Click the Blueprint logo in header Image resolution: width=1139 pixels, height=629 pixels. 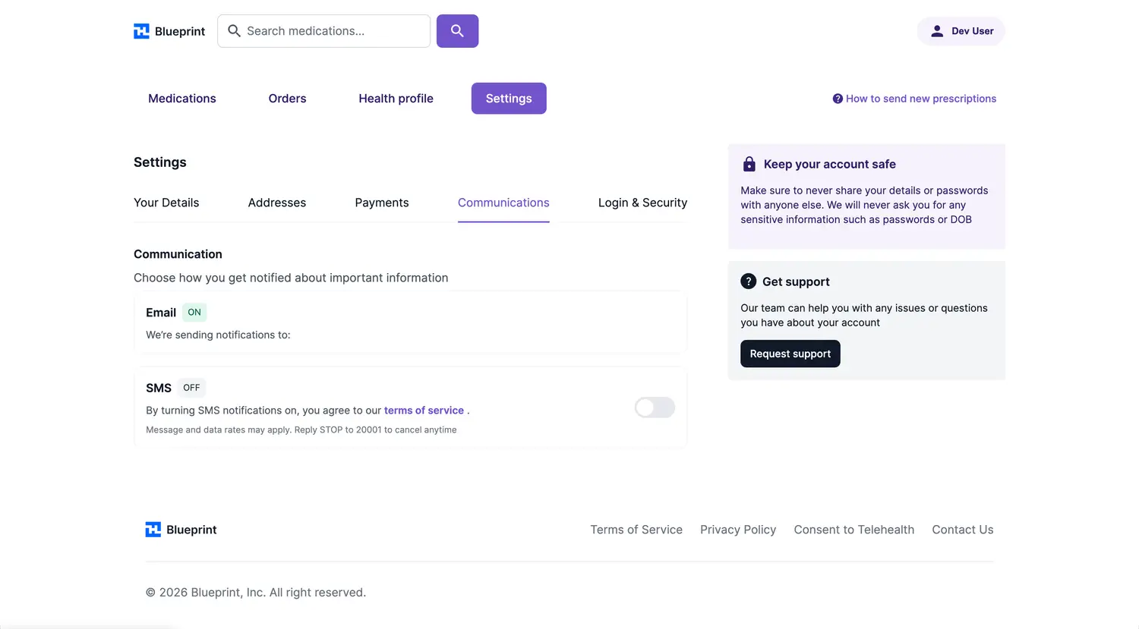click(x=169, y=31)
